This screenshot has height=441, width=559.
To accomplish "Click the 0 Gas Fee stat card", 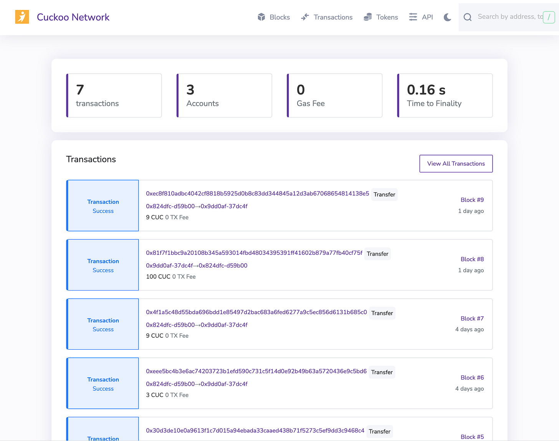I will pyautogui.click(x=334, y=96).
